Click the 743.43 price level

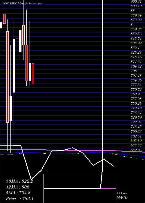[x=136, y=108]
